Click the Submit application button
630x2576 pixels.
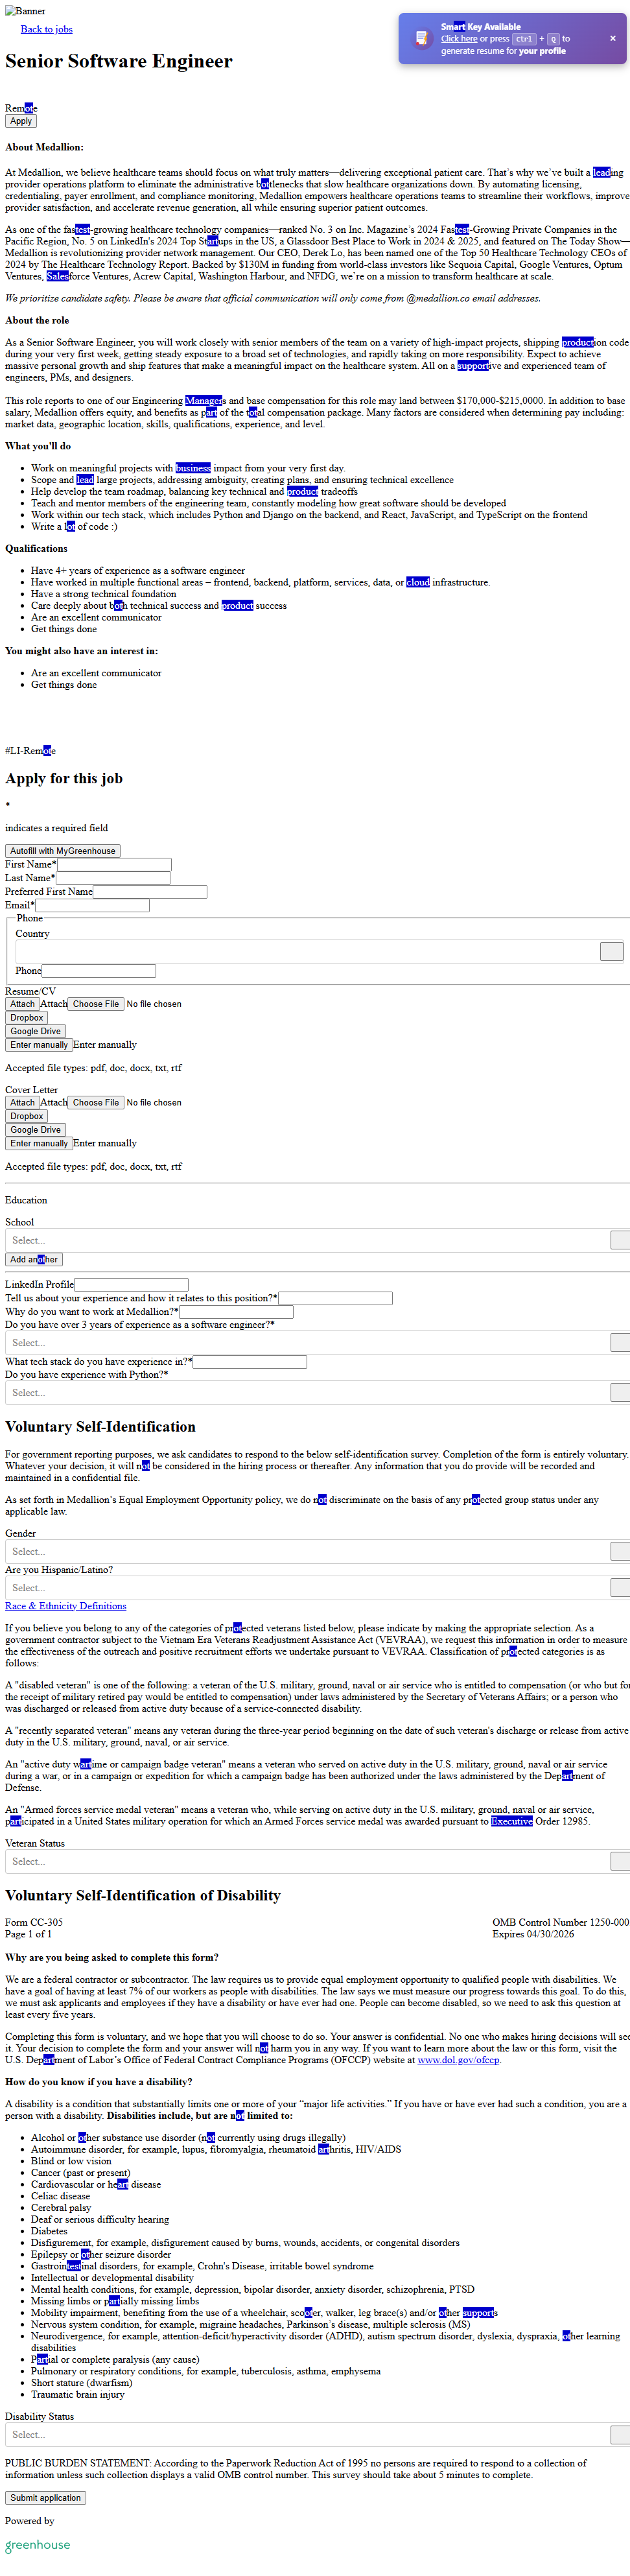[45, 2497]
